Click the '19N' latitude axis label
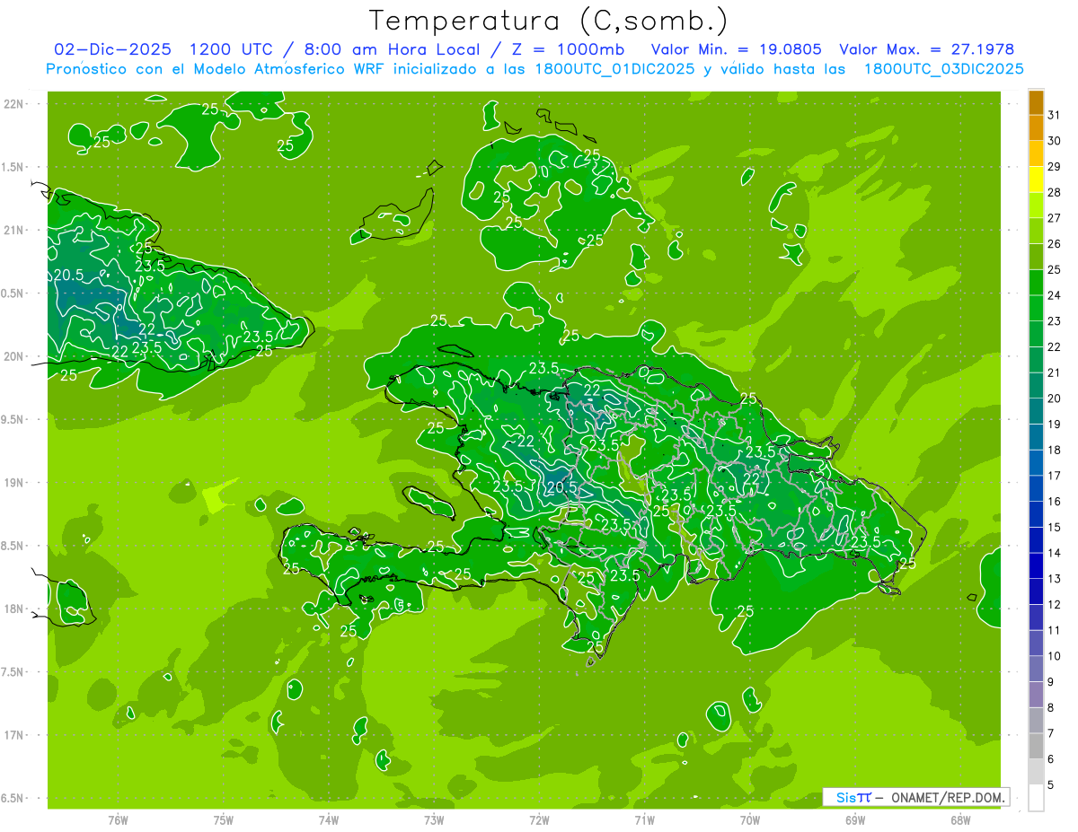Viewport: 1078px width, 832px height. (x=13, y=483)
